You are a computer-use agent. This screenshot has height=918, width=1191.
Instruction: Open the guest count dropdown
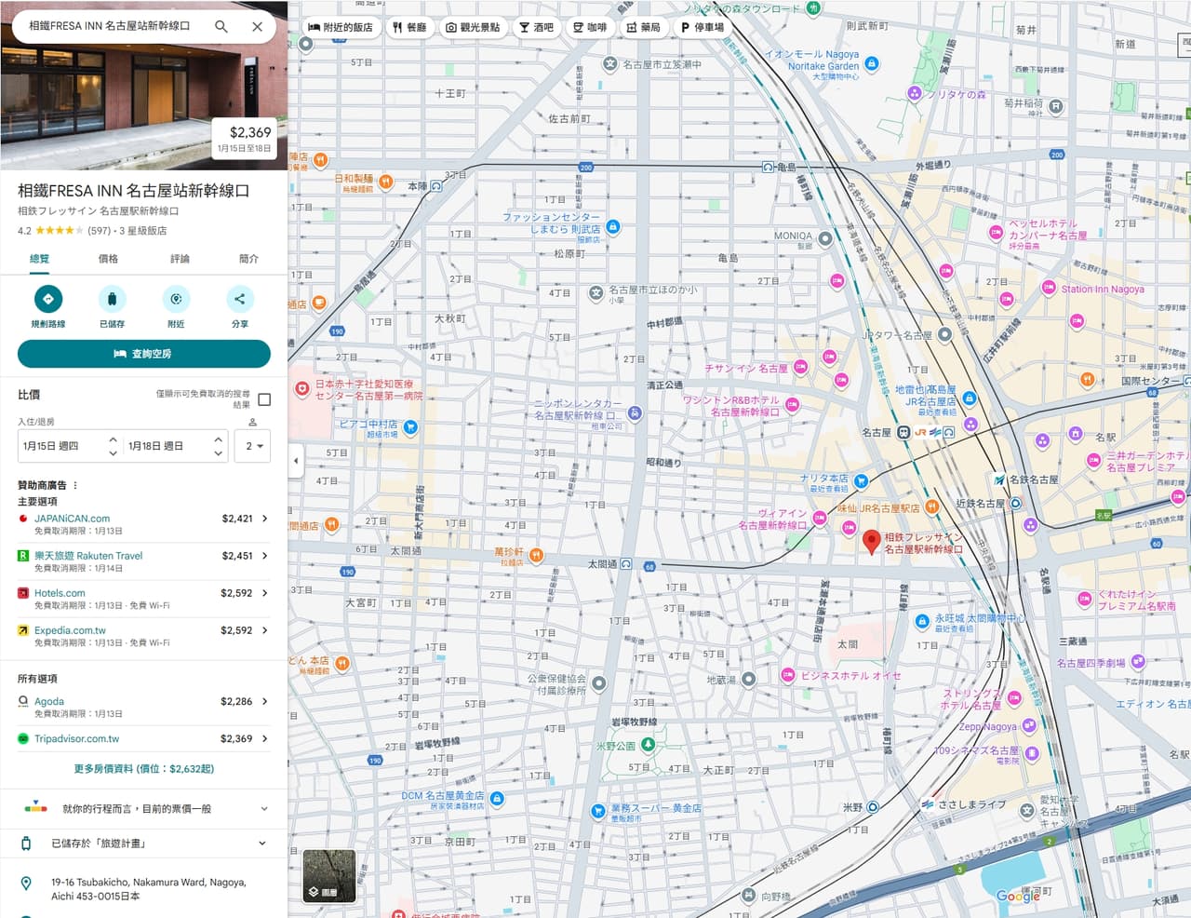(x=253, y=446)
